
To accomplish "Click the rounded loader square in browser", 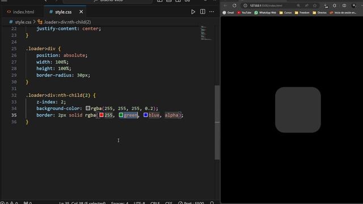I will click(298, 110).
